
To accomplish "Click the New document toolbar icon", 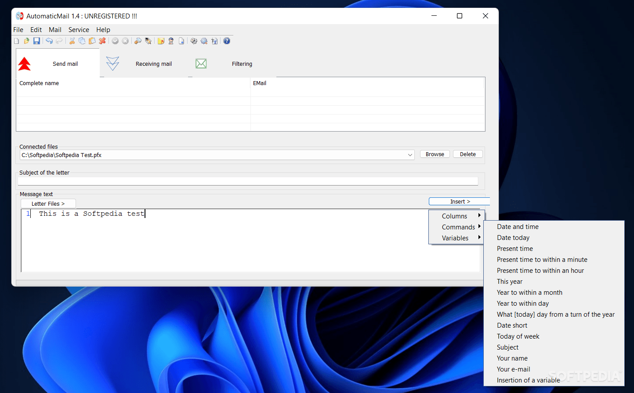I will tap(17, 41).
